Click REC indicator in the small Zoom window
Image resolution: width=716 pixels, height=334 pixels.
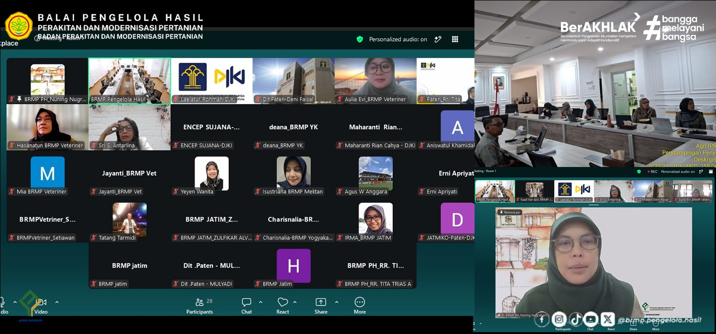click(x=652, y=171)
